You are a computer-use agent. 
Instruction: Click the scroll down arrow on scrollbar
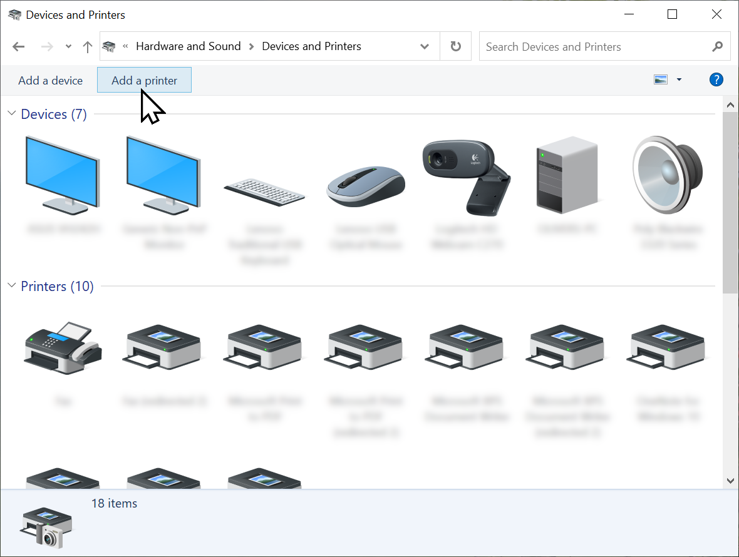tap(730, 481)
